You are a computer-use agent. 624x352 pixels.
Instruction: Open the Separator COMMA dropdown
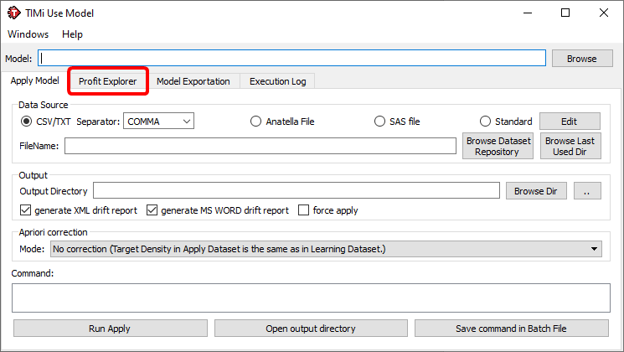(x=158, y=121)
